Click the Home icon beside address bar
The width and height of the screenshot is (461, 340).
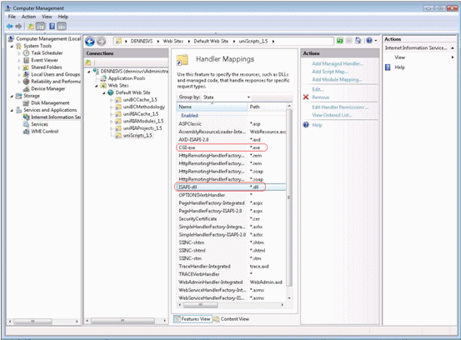click(x=358, y=41)
